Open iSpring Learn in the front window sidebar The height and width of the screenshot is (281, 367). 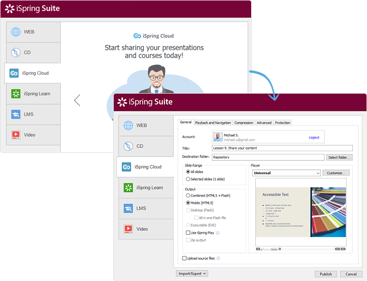[146, 187]
